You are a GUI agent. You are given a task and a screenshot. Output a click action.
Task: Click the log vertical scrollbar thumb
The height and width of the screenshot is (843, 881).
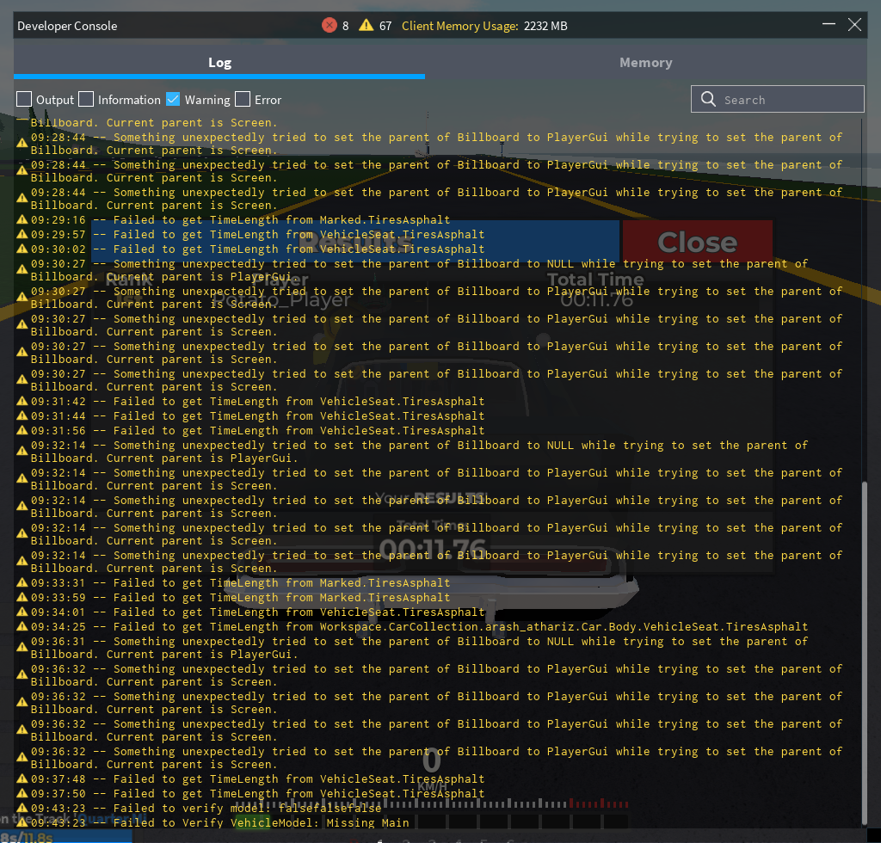coord(864,653)
